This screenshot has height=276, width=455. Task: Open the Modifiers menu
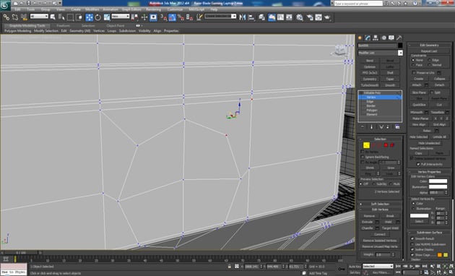(92, 9)
